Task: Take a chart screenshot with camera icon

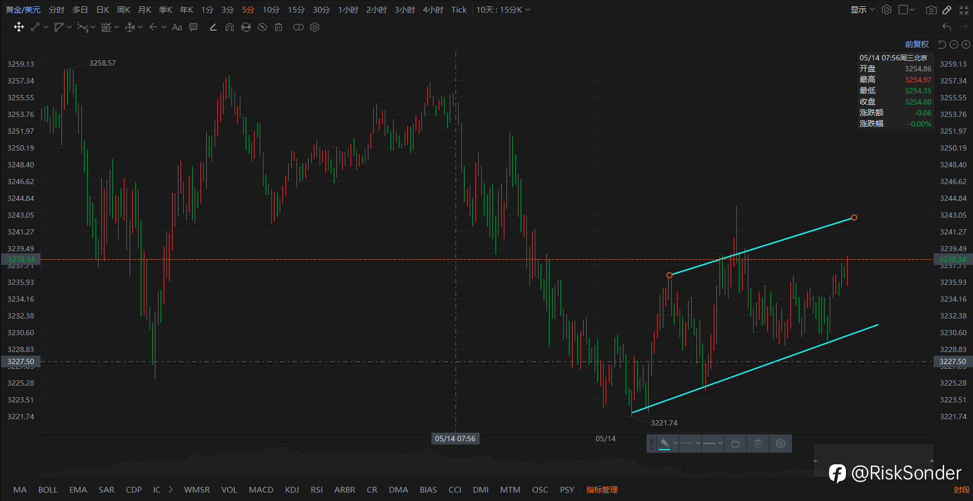Action: 931,10
